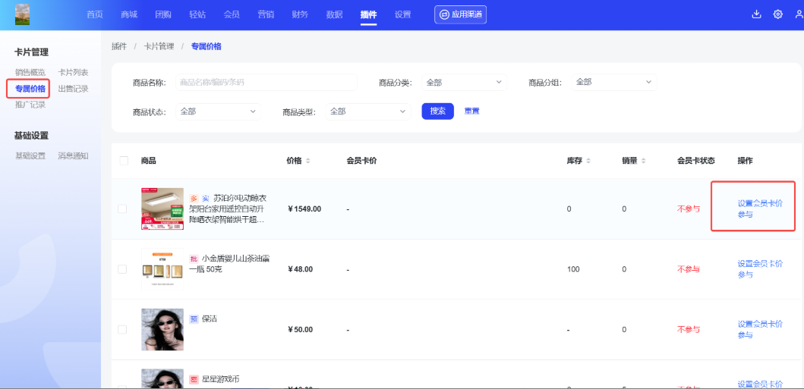Sort by stock (库存) column arrows
This screenshot has height=389, width=804.
click(588, 161)
